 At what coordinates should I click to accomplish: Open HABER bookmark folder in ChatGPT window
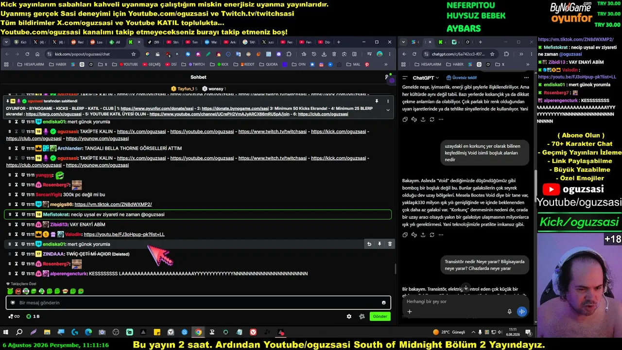[x=455, y=64]
